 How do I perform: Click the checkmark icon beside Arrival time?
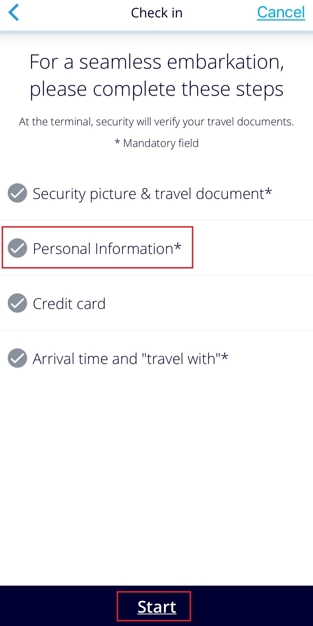pyautogui.click(x=17, y=358)
